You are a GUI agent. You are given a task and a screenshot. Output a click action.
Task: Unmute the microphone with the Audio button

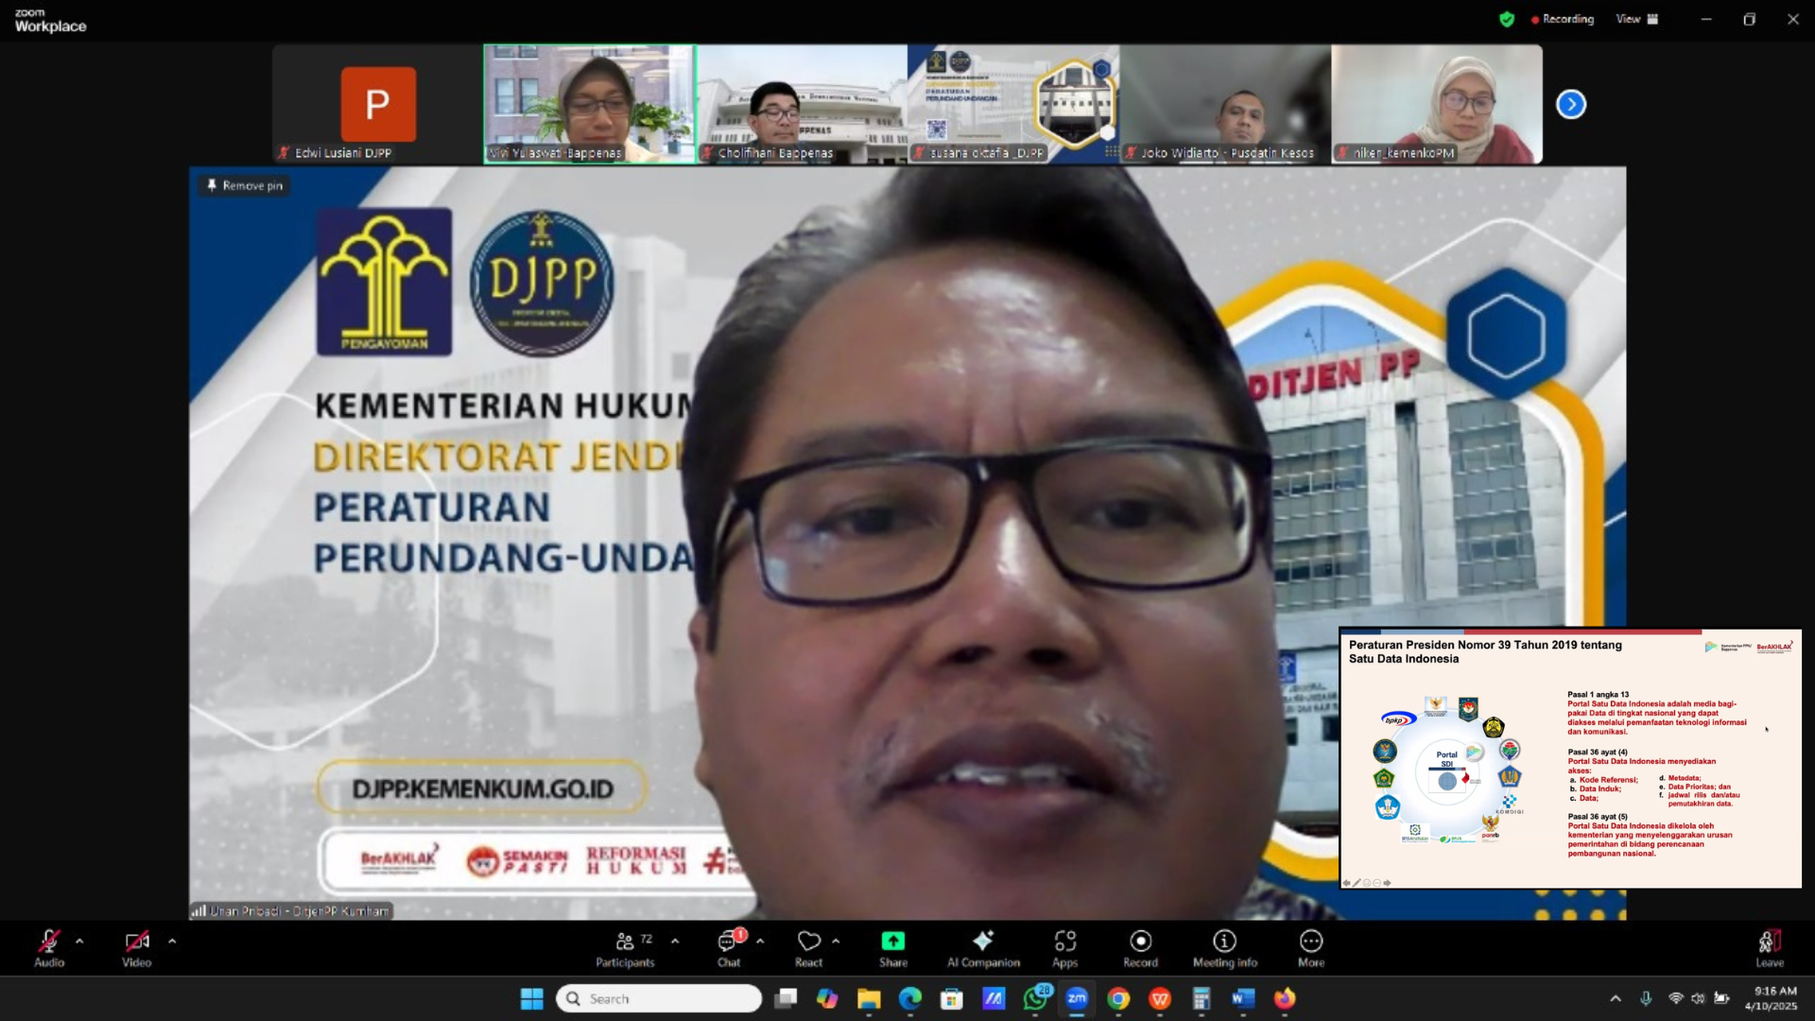tap(49, 948)
